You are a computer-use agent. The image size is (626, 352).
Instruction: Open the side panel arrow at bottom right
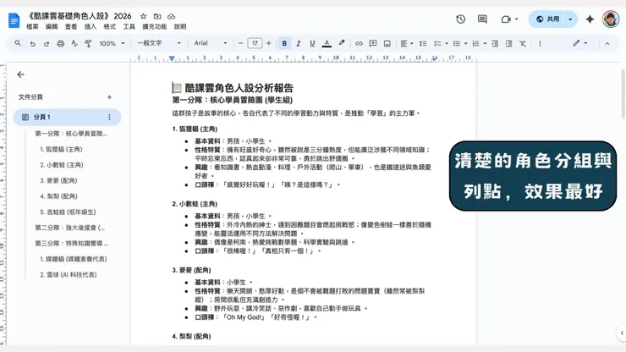622,333
